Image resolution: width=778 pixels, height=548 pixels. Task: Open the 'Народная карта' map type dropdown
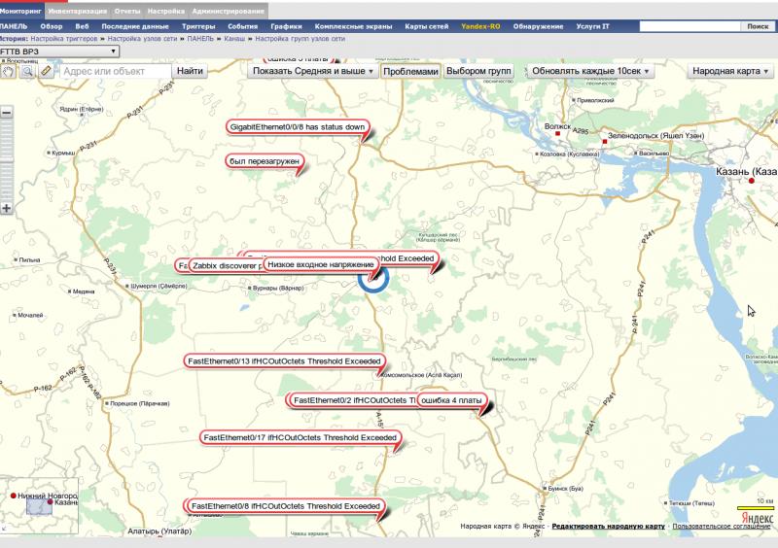pos(730,71)
